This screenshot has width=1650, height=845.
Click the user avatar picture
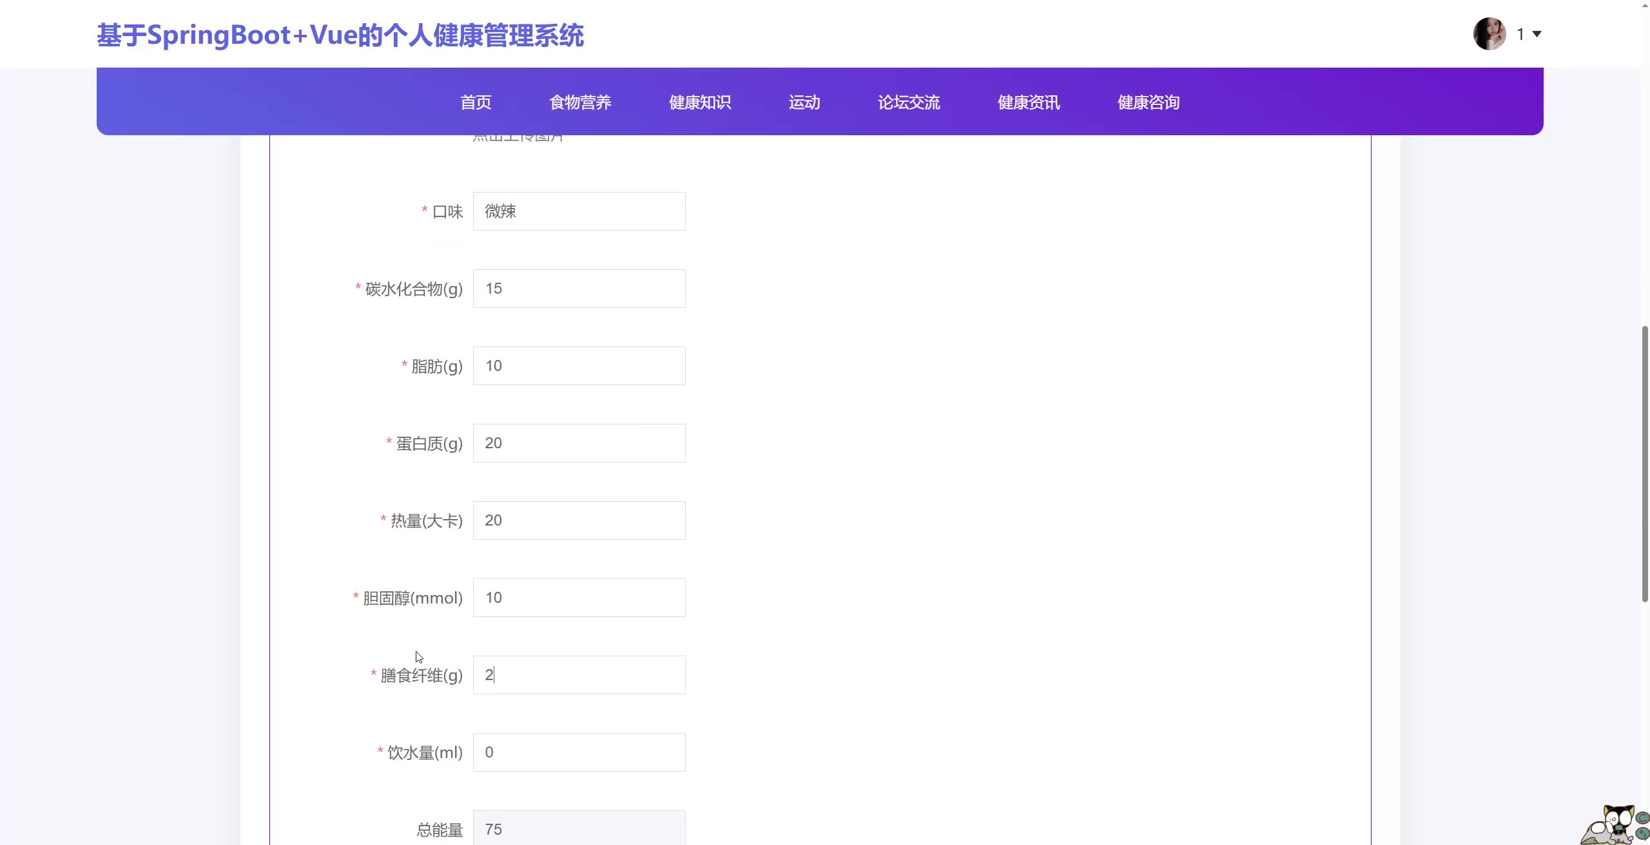1489,33
